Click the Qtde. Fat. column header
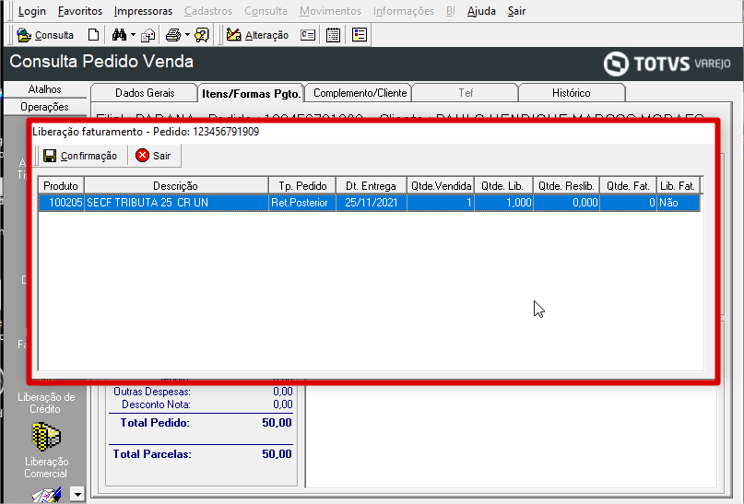 (628, 186)
